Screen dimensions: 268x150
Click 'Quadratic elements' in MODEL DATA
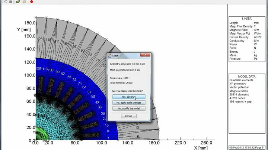[x=241, y=80]
